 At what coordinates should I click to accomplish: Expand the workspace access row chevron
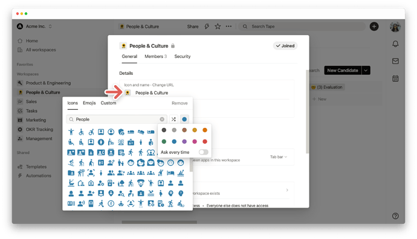click(287, 190)
